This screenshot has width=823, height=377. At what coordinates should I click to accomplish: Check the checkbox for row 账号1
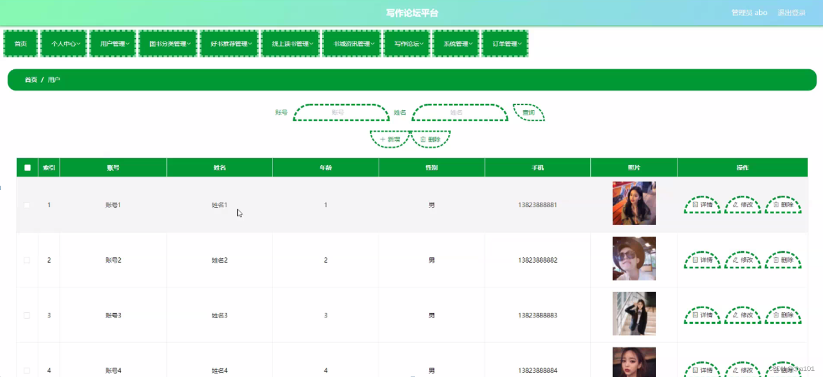pyautogui.click(x=27, y=205)
